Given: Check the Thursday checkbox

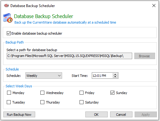Looking at the screenshot, I should (x=42, y=102).
